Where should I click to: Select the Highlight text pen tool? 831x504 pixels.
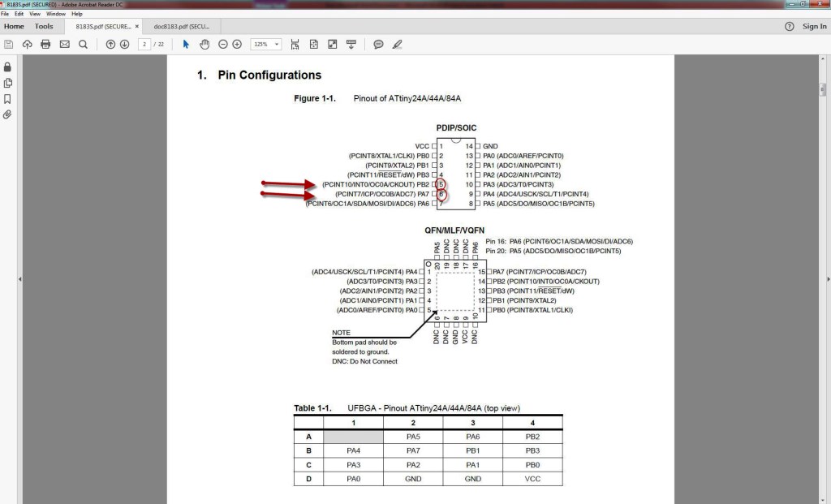coord(397,45)
